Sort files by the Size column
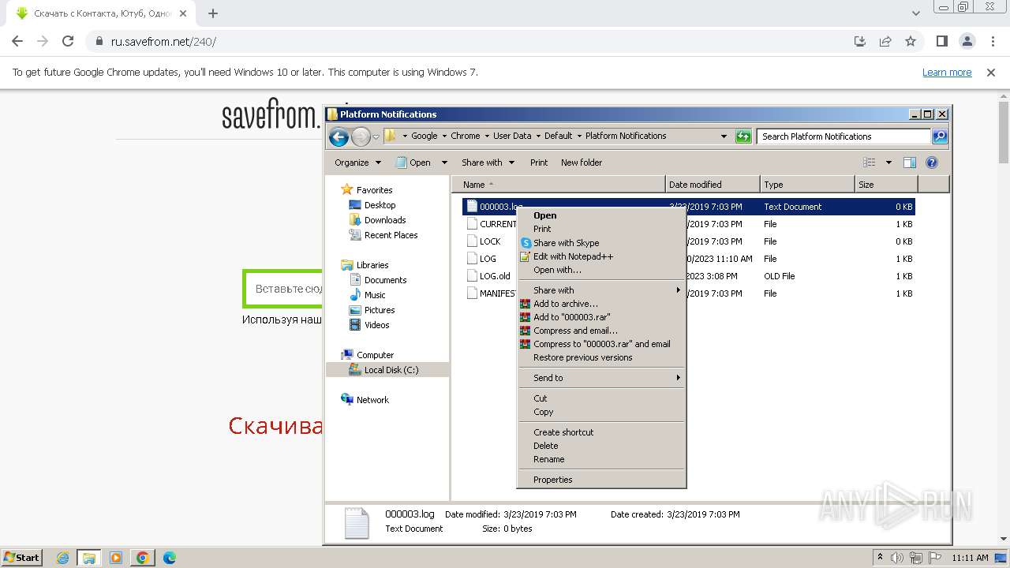The width and height of the screenshot is (1010, 568). [x=887, y=185]
